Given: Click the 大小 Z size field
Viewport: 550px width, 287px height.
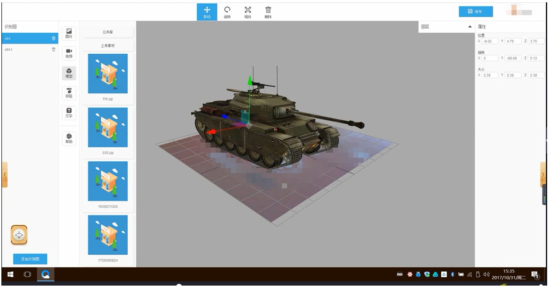Looking at the screenshot, I should (x=536, y=75).
